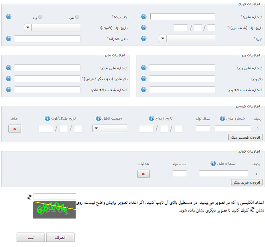This screenshot has width=265, height=247.
Task: Open help for شماره شناسنامه پدر
Action: tap(143, 90)
